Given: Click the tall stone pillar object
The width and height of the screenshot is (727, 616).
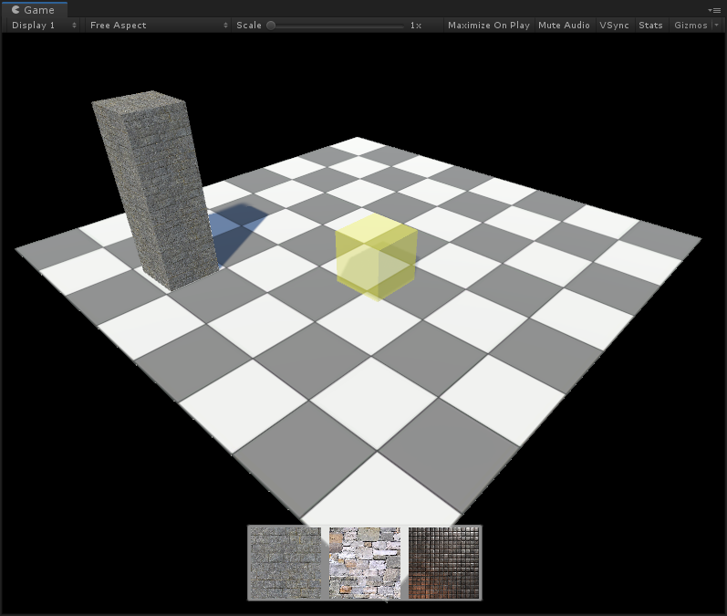Looking at the screenshot, I should (x=155, y=190).
